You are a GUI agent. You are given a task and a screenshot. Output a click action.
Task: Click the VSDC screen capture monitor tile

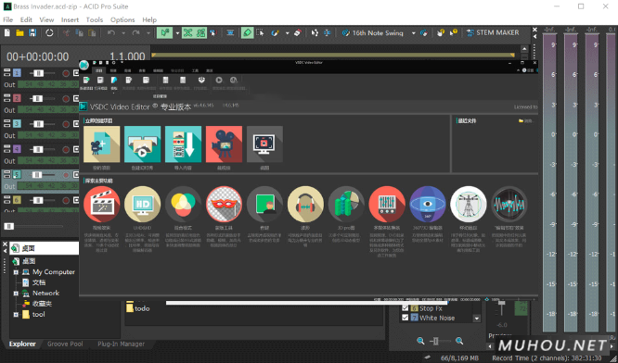264,144
